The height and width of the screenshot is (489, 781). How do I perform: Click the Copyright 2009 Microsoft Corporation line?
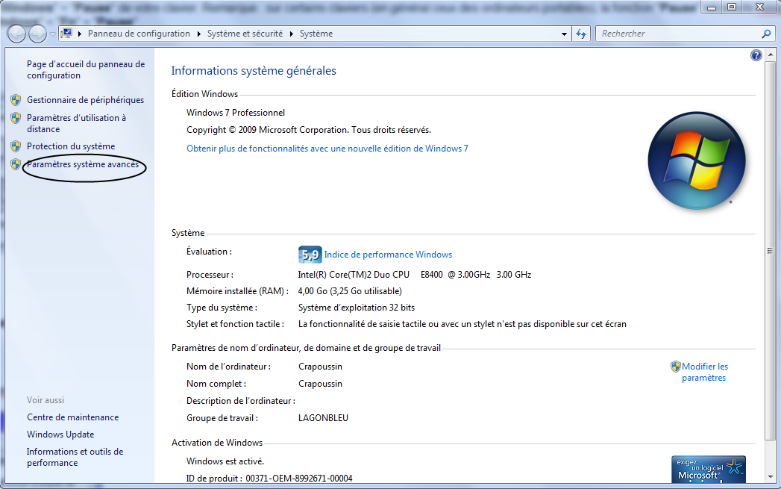coord(309,130)
